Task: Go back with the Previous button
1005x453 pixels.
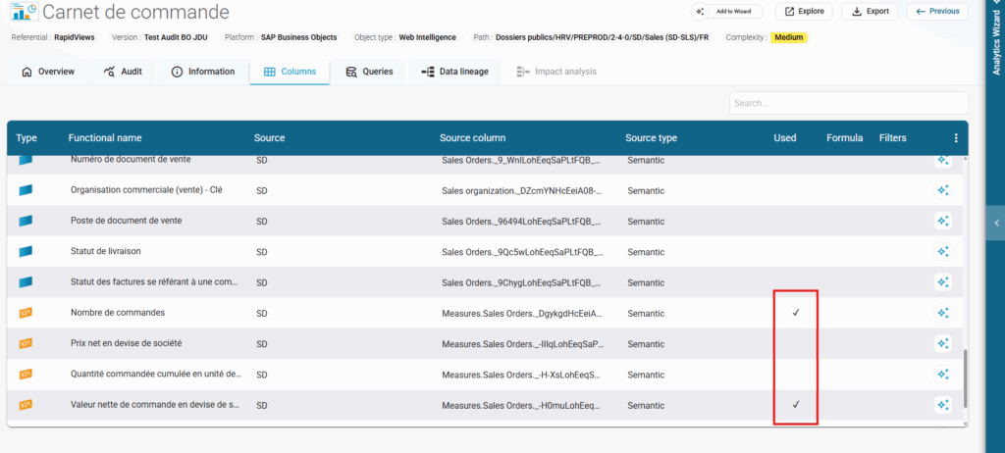Action: [936, 12]
